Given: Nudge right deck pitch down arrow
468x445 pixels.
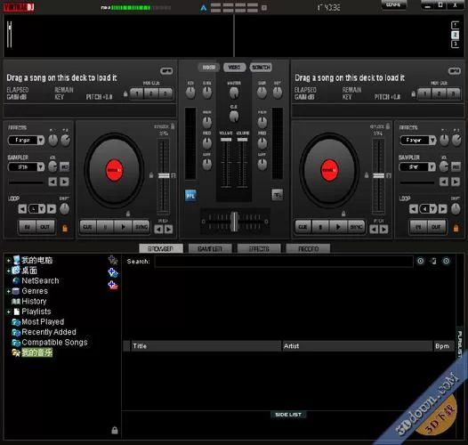Looking at the screenshot, I should click(374, 230).
